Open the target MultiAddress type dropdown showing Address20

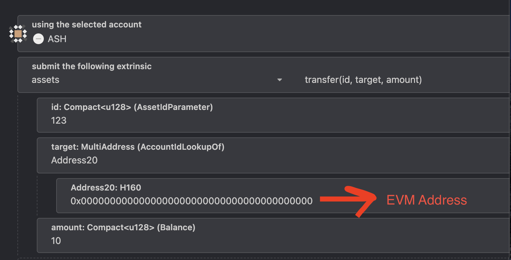(x=74, y=160)
